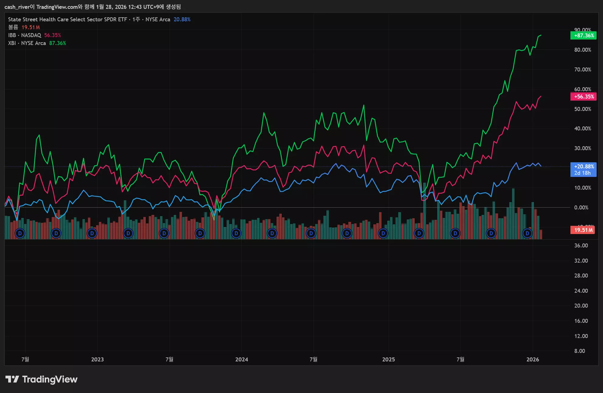The width and height of the screenshot is (603, 393).
Task: Click the State Street Health Care ETF title
Action: point(68,19)
